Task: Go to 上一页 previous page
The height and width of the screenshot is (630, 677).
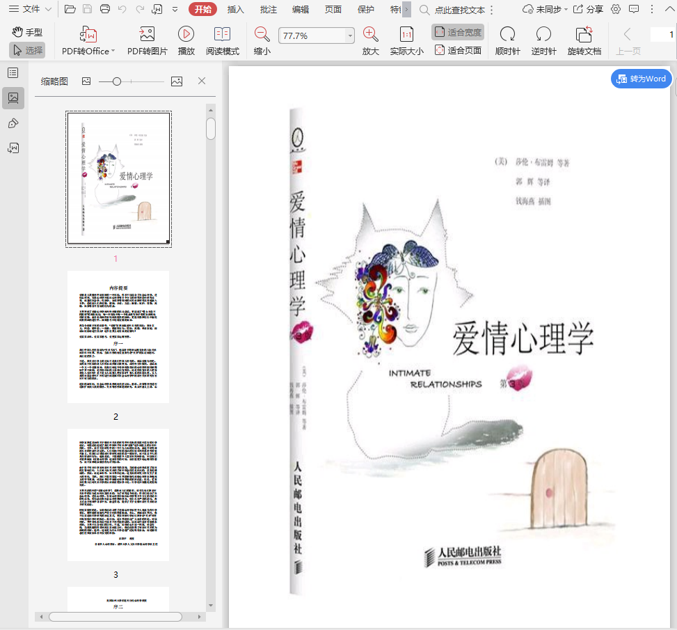Action: tap(628, 40)
